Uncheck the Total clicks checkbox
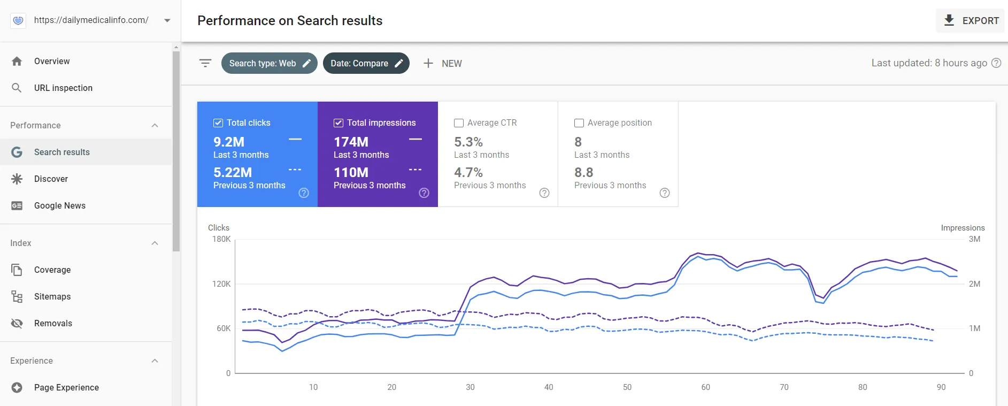The height and width of the screenshot is (406, 1008). click(x=218, y=123)
